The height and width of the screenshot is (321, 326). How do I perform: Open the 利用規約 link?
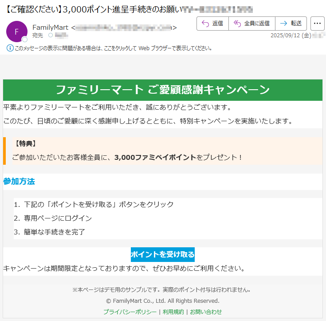(173, 312)
